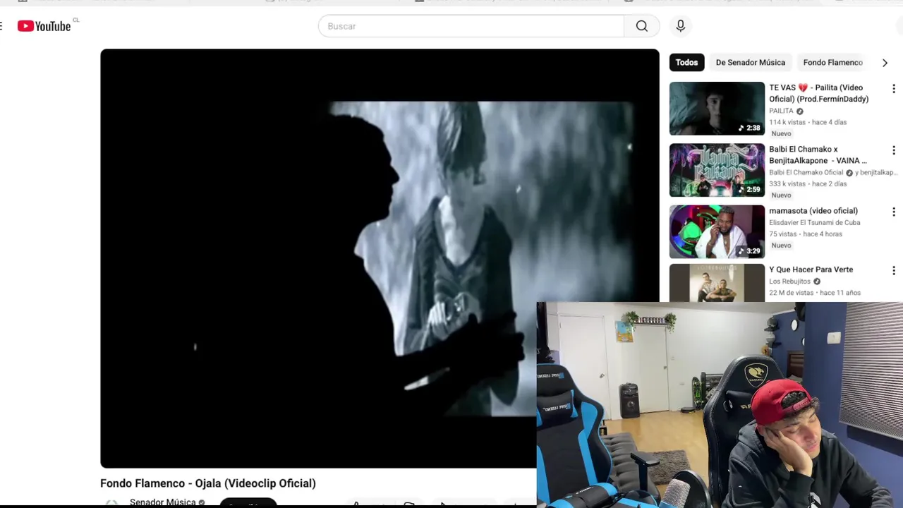Open Y Que Hacer Para Verte title

click(x=811, y=270)
